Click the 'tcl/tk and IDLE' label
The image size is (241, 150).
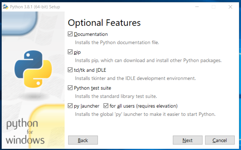pos(90,70)
